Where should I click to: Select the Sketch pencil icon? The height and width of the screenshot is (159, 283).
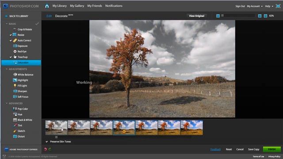[x=15, y=131]
